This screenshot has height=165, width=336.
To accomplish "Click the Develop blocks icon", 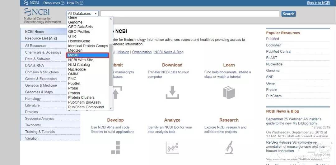I will (x=115, y=148).
